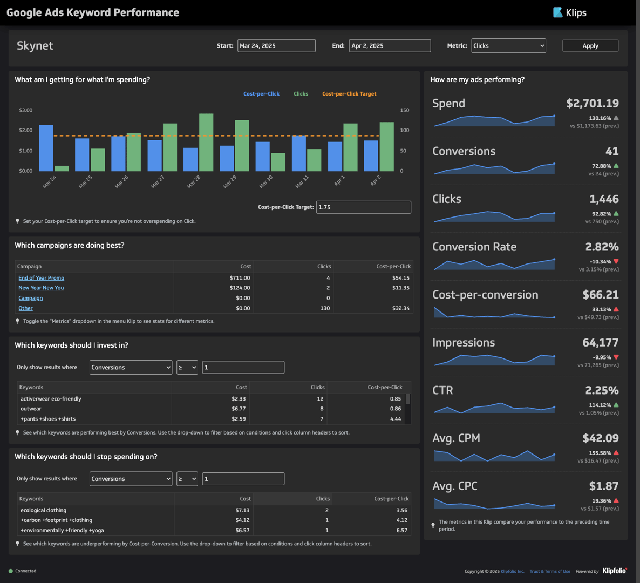The width and height of the screenshot is (640, 583).
Task: Open the Metric dropdown in the header
Action: pos(508,45)
